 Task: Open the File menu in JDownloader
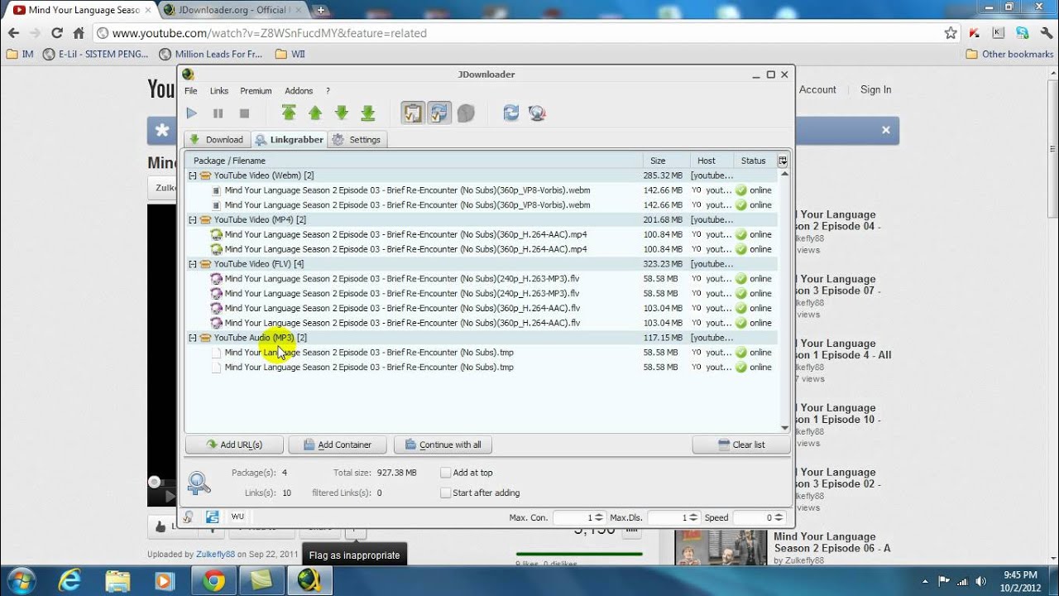pyautogui.click(x=191, y=91)
